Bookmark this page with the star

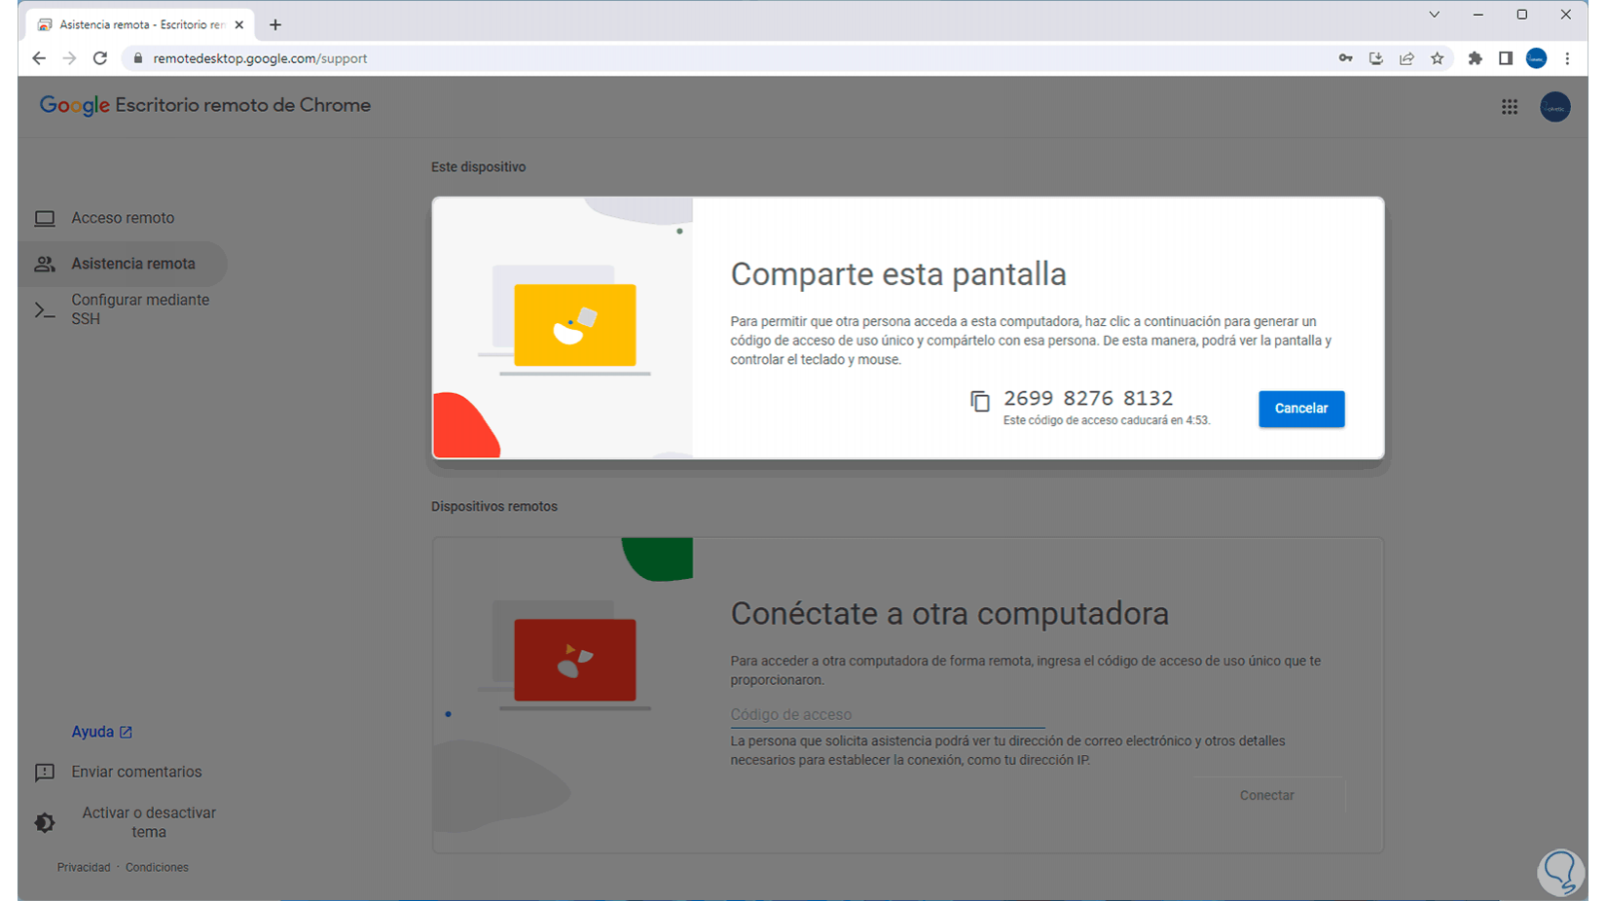(1438, 58)
